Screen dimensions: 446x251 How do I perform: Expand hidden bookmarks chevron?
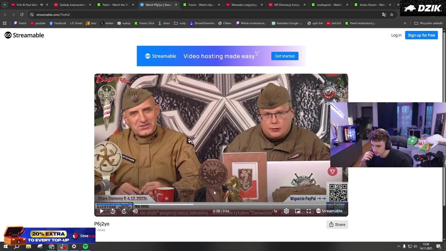[405, 23]
